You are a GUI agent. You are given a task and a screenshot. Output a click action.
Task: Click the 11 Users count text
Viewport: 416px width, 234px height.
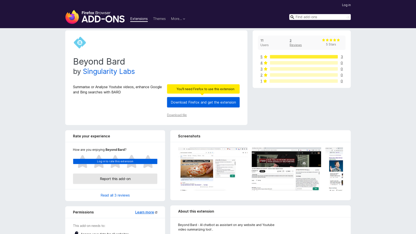pos(264,43)
